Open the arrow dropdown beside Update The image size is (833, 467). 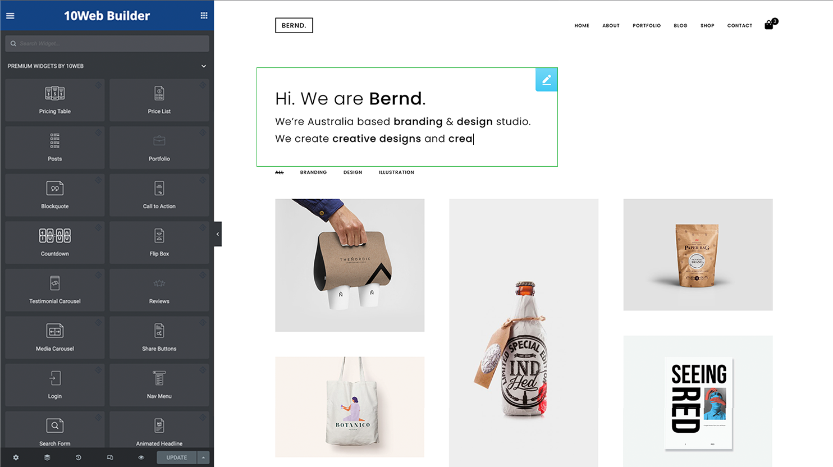(x=203, y=457)
